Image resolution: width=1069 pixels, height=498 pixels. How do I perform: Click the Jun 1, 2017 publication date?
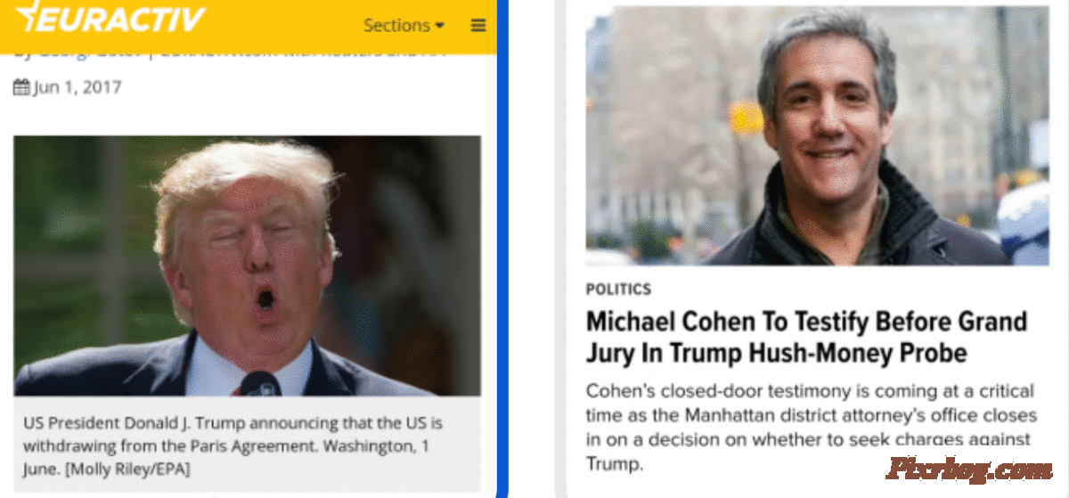[78, 87]
